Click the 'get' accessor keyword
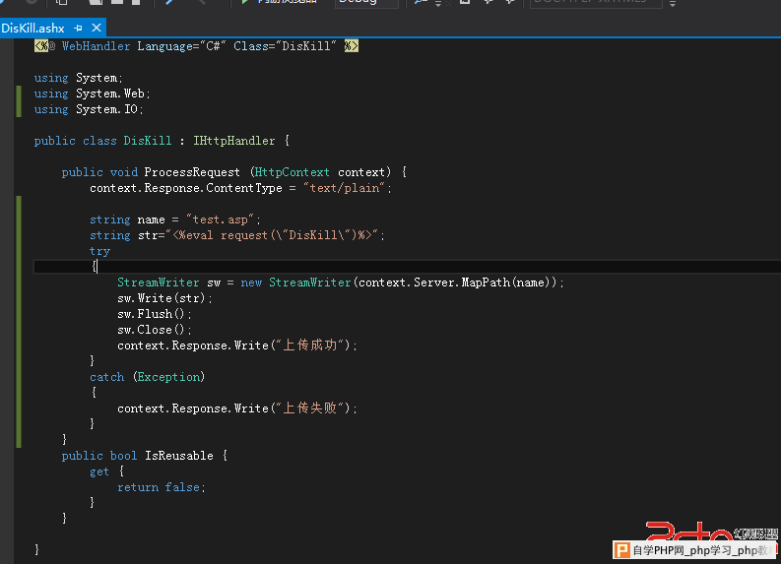 pos(99,471)
